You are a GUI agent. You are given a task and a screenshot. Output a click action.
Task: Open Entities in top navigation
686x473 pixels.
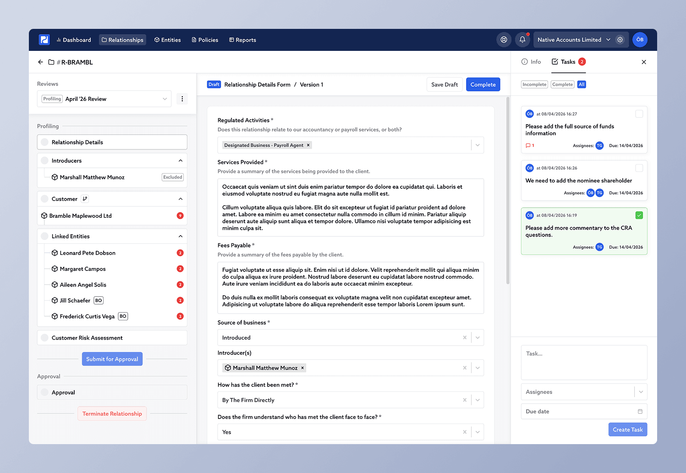coord(168,40)
